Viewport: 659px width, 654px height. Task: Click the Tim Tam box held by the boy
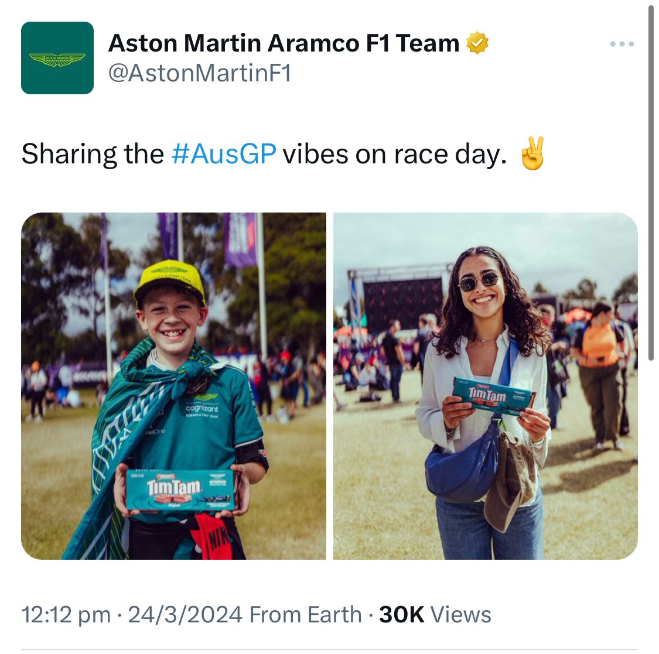(183, 489)
